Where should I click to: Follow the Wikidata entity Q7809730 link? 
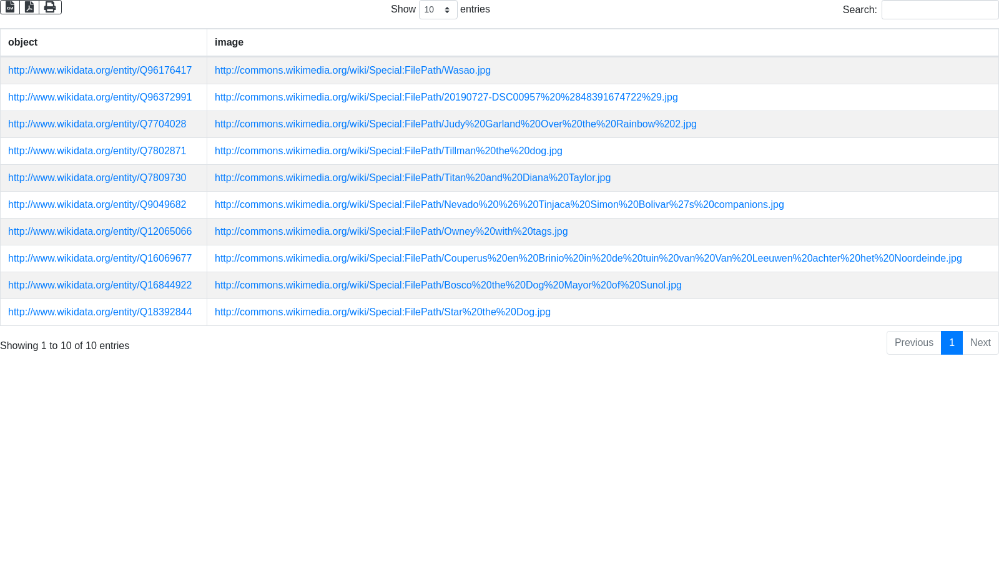[x=97, y=178]
